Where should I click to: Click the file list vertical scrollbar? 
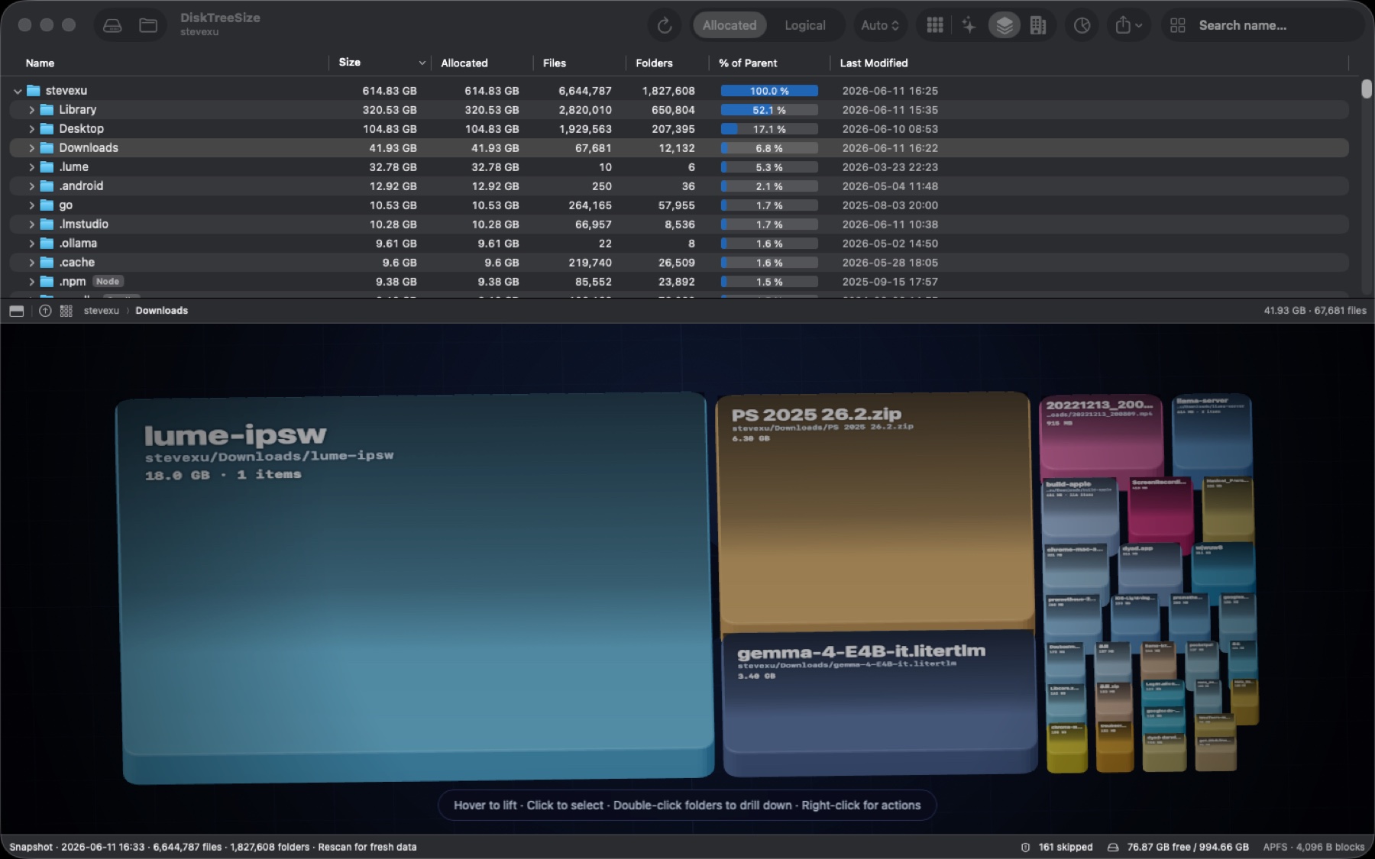pyautogui.click(x=1367, y=89)
